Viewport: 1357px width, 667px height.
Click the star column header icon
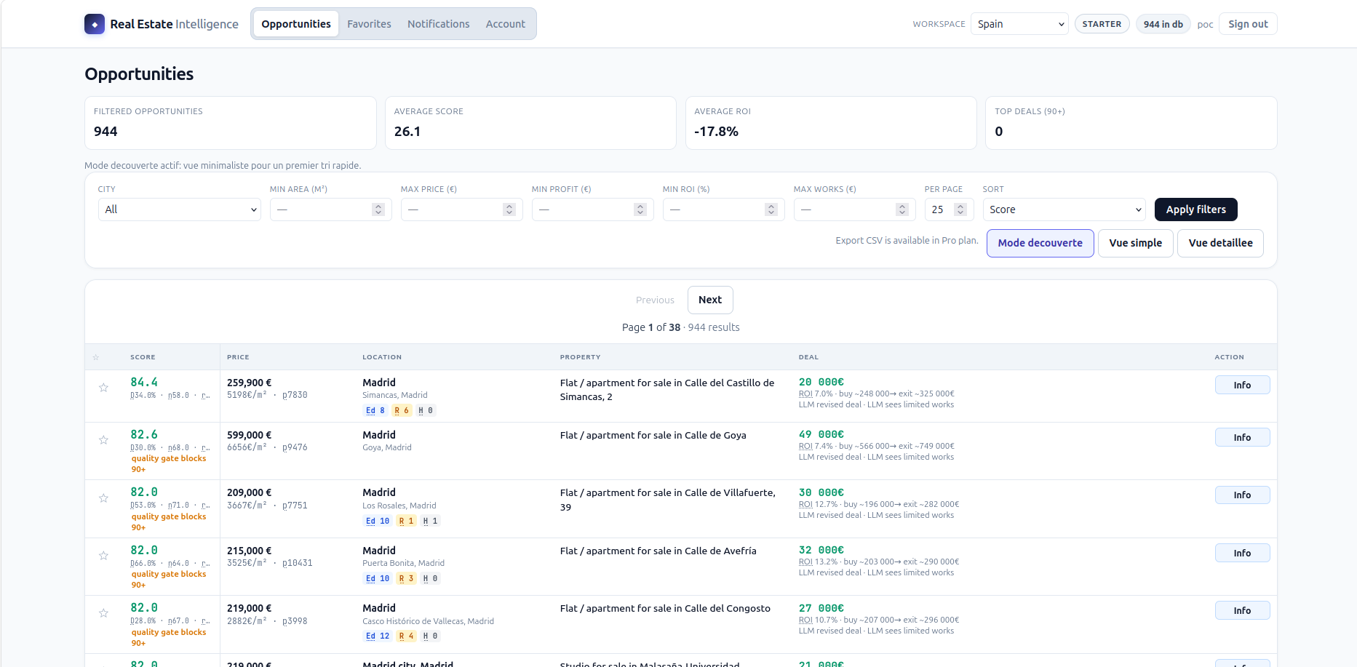pos(96,357)
